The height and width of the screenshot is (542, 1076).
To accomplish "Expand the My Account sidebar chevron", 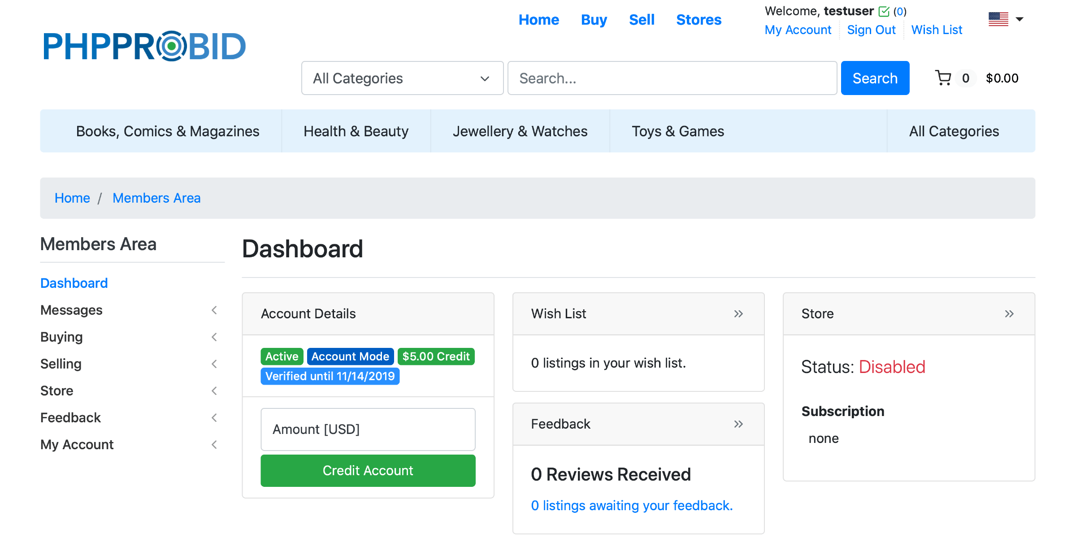I will coord(214,445).
